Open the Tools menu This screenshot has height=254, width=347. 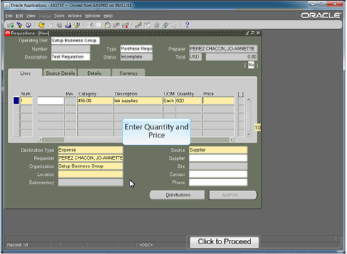(59, 16)
